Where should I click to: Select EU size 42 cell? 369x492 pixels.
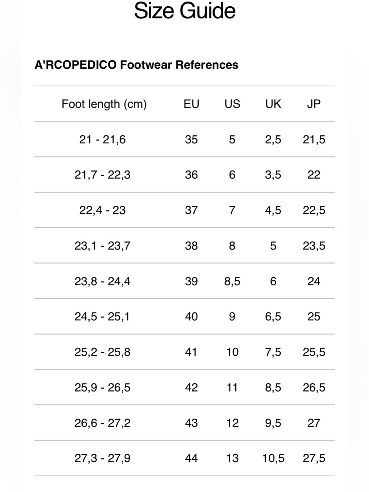[191, 388]
